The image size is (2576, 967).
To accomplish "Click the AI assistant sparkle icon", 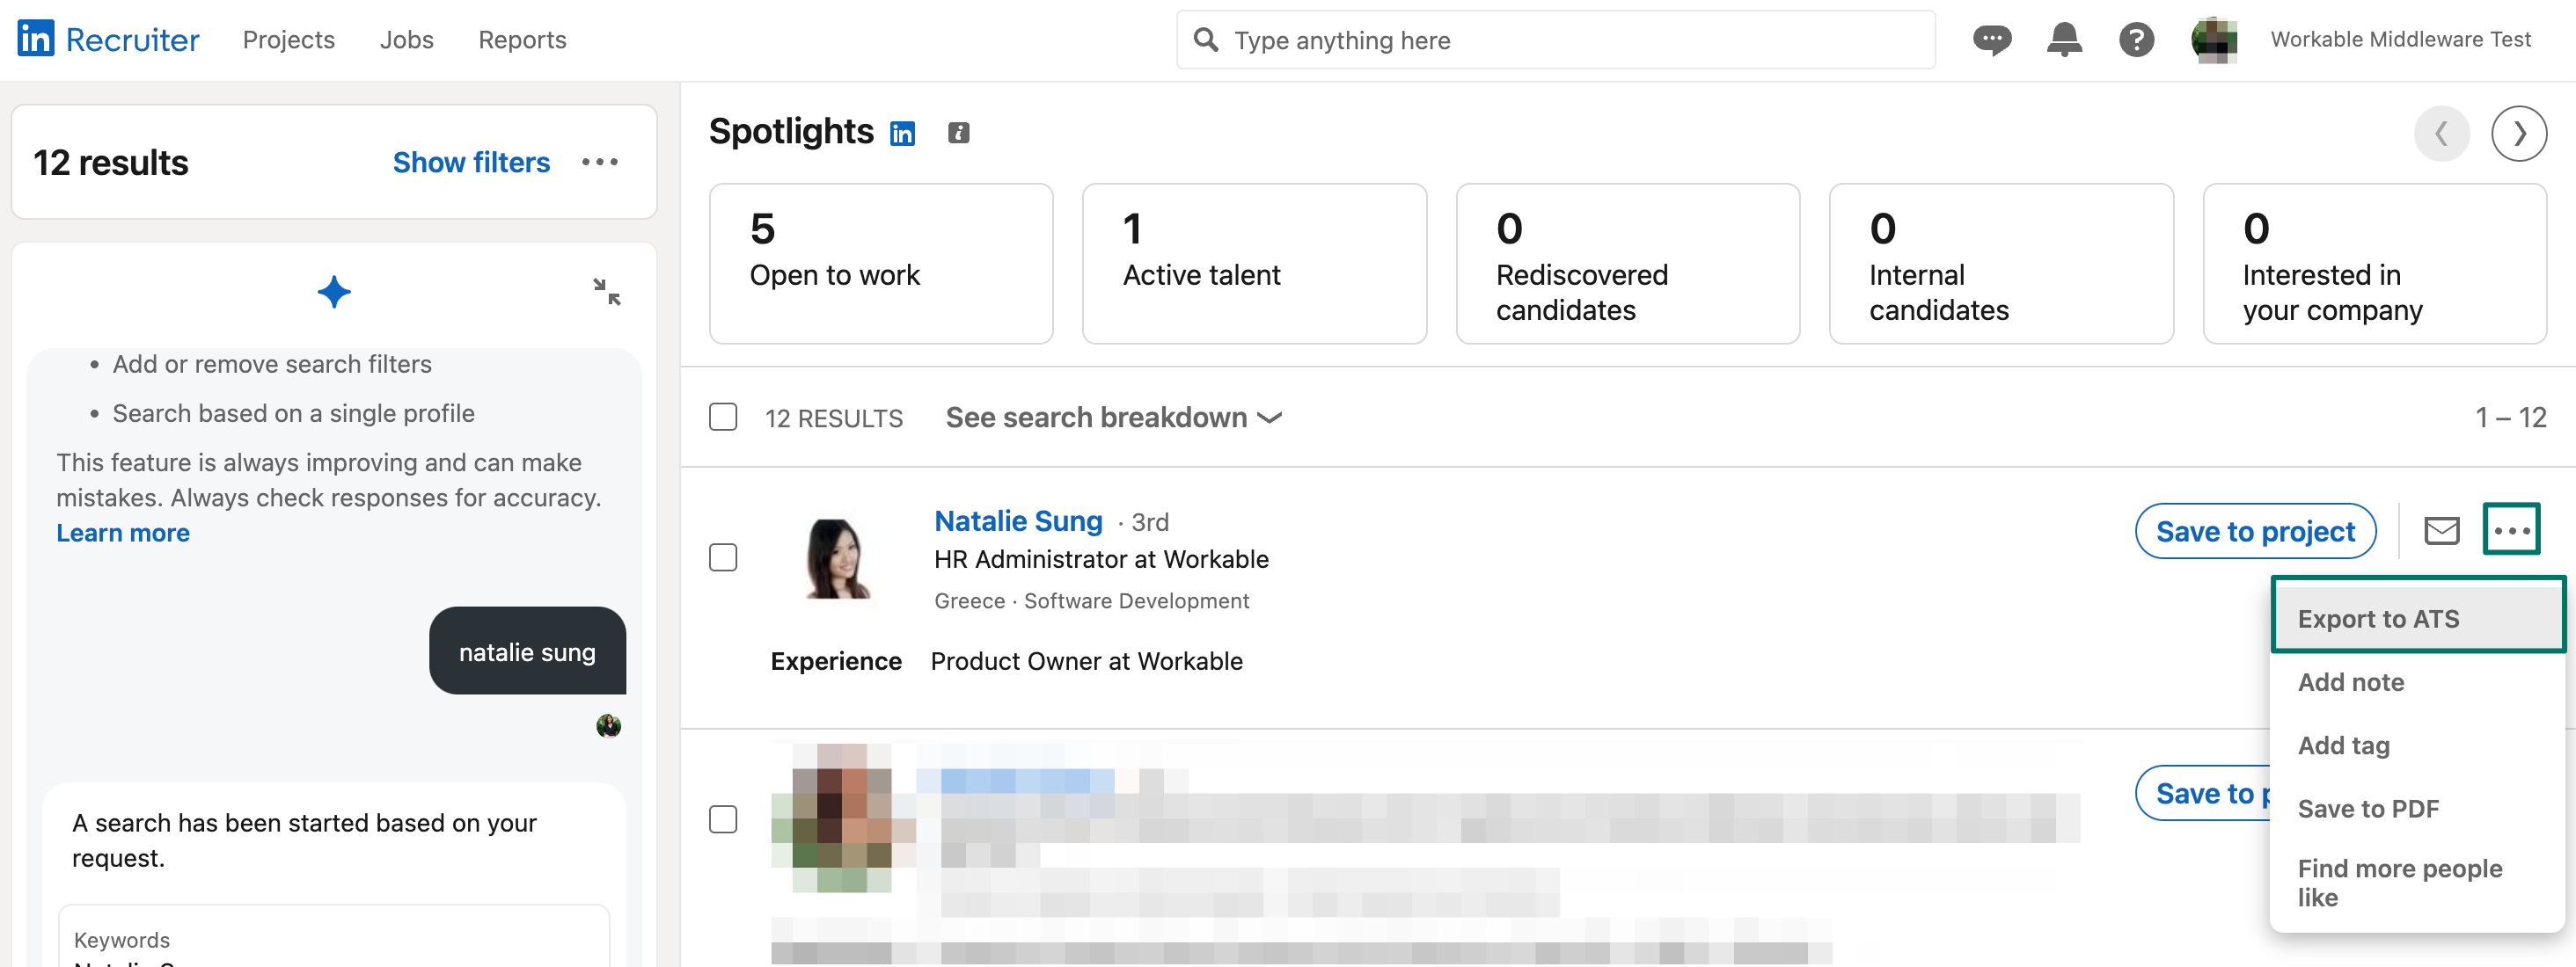I will tap(334, 292).
